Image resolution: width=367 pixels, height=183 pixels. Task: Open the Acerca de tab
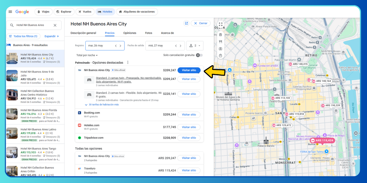pyautogui.click(x=167, y=33)
